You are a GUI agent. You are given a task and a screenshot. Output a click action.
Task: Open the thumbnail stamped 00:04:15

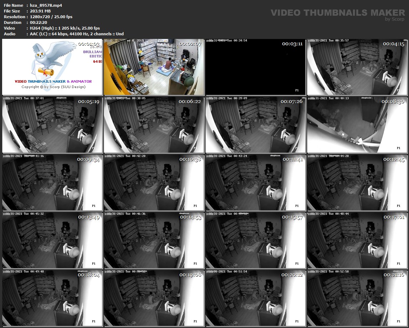coord(357,67)
